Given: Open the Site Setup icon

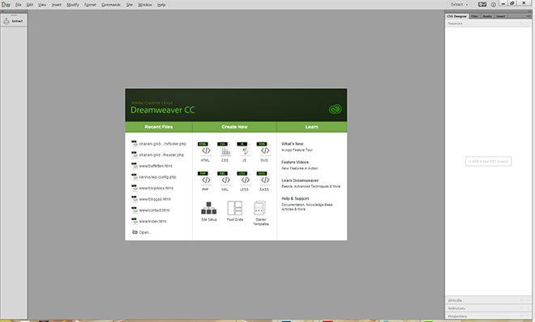Looking at the screenshot, I should (x=209, y=211).
